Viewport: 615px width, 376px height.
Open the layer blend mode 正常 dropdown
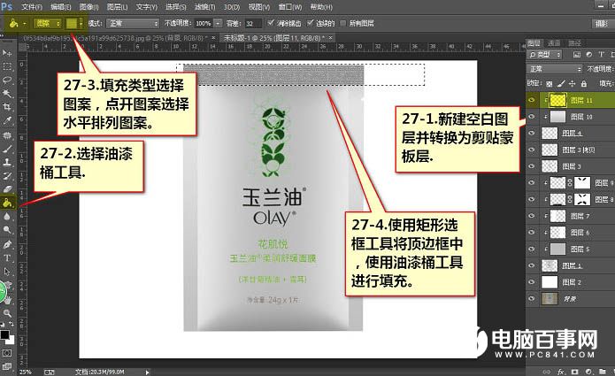555,69
